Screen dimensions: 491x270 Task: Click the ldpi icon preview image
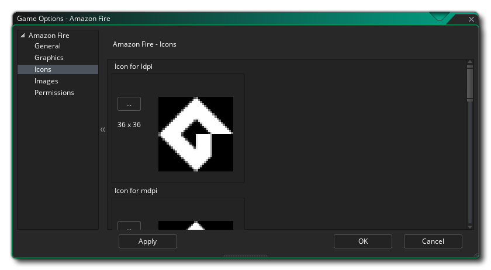click(x=196, y=134)
